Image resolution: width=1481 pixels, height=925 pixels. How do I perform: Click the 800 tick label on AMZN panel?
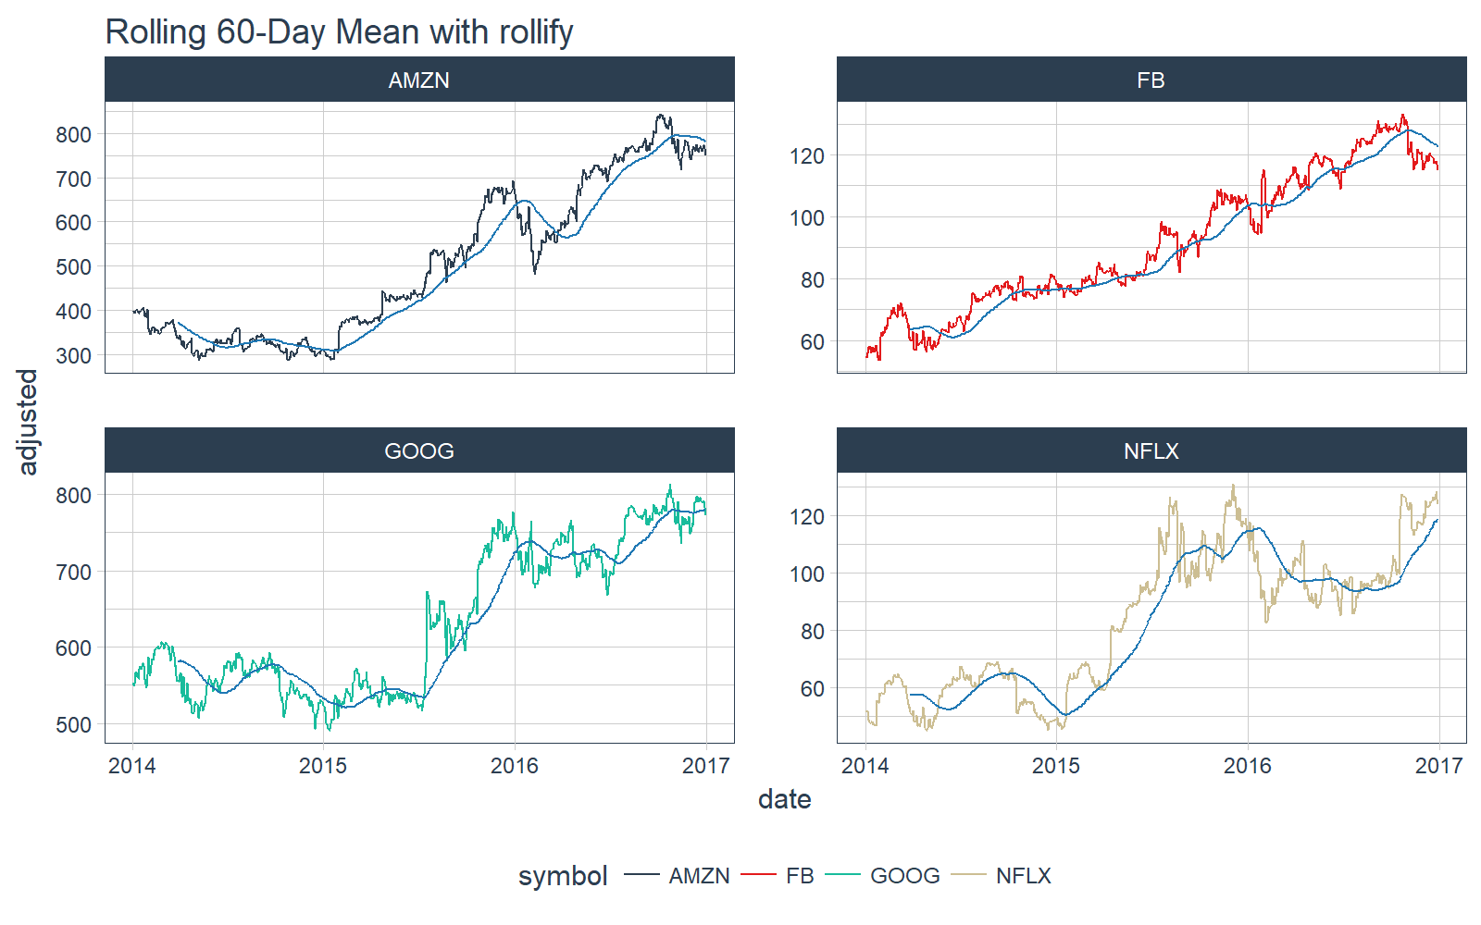tap(74, 134)
